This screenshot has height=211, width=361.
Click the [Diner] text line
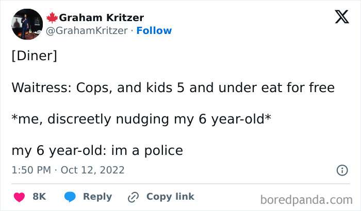click(34, 56)
